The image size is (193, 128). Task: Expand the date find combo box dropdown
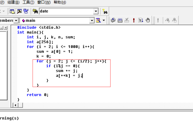[96, 12]
